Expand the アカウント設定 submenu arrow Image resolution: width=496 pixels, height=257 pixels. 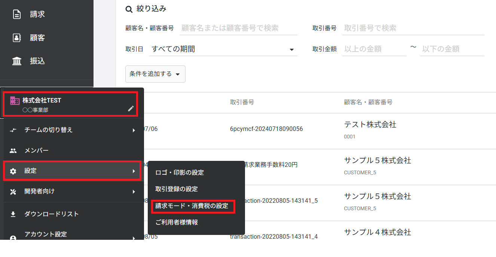[134, 238]
